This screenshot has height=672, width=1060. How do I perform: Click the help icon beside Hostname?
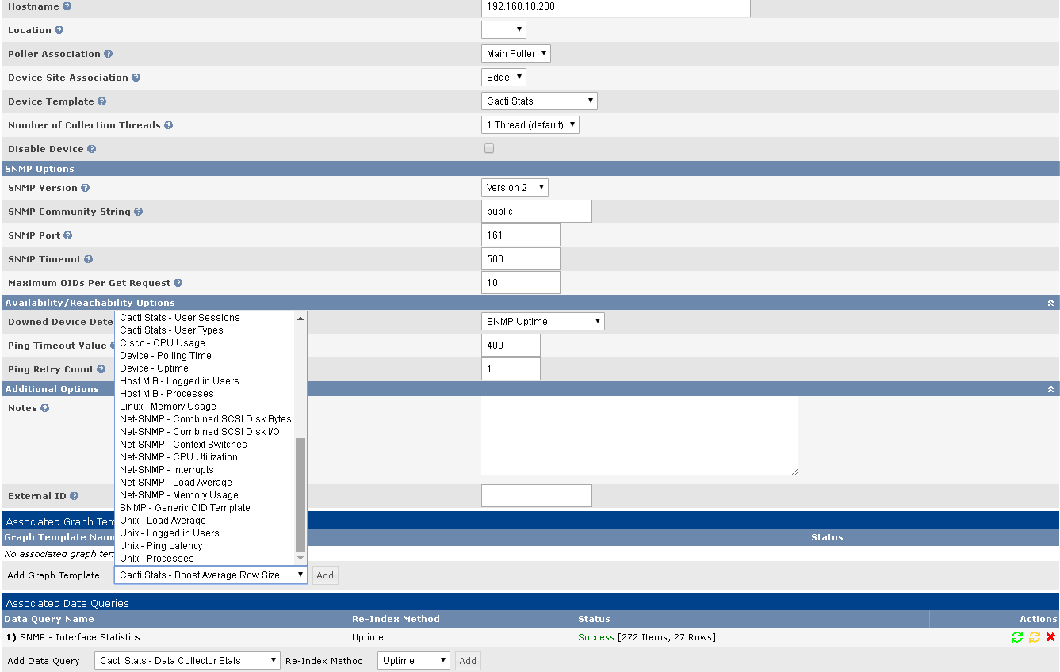click(67, 6)
